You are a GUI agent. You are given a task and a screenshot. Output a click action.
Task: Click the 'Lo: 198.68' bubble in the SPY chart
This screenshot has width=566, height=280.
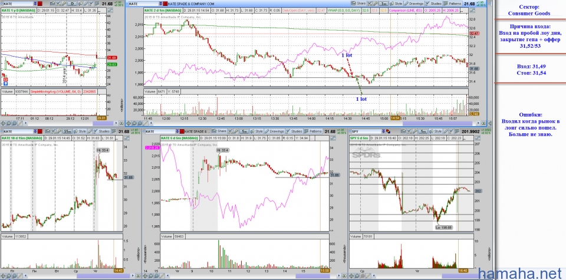click(x=443, y=227)
